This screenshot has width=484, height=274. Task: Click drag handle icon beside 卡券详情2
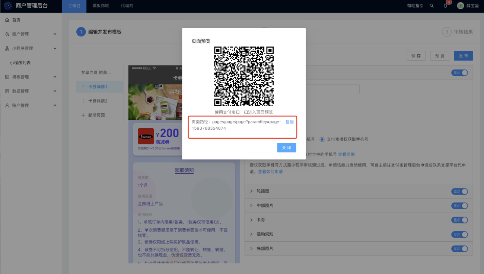point(83,101)
